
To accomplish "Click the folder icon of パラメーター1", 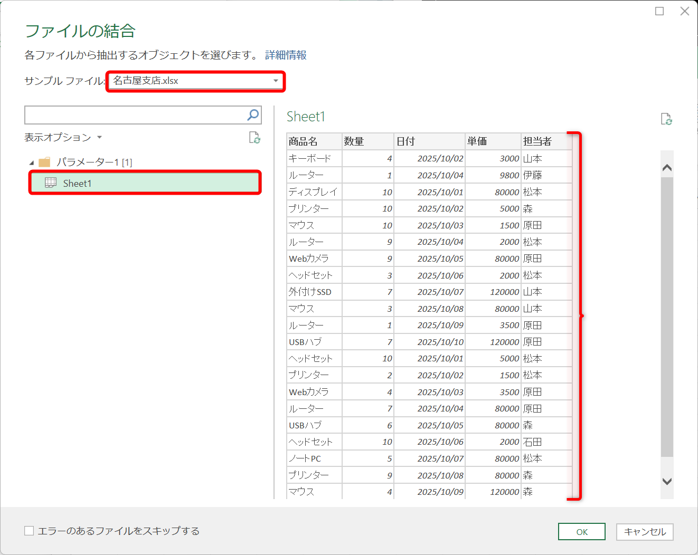I will [46, 162].
